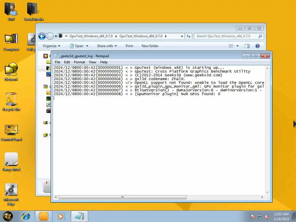Select the Recycle Bin desktop icon

[11, 101]
